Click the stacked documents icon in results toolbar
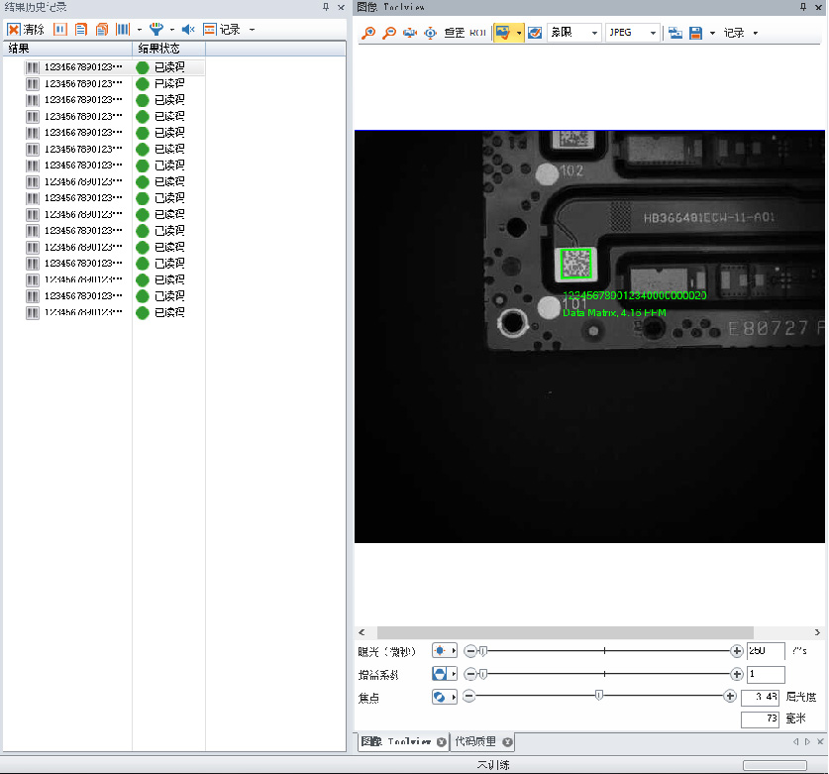The image size is (829, 774). tap(102, 30)
